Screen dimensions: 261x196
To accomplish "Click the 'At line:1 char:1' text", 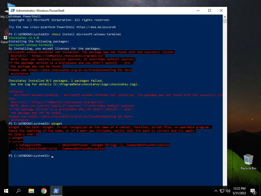I will [23, 134].
